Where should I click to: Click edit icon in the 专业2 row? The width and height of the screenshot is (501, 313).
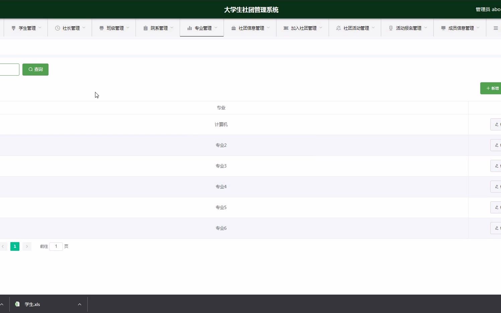(x=497, y=145)
